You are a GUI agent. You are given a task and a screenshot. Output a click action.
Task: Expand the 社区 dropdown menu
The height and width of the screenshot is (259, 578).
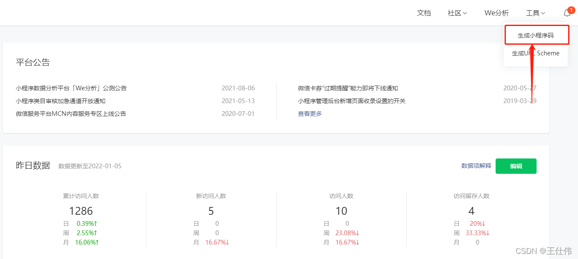457,13
